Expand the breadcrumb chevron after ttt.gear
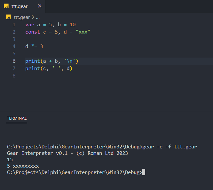The image size is (213, 190). (x=33, y=17)
